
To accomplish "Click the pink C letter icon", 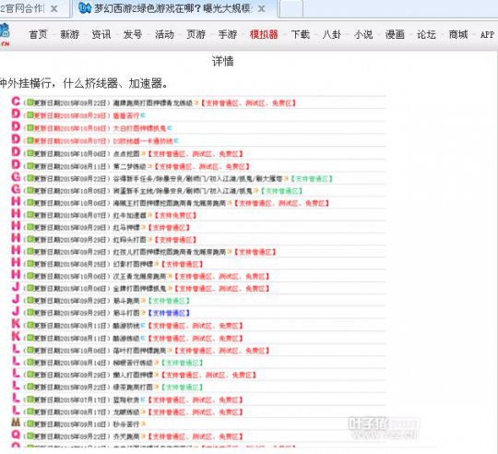I will click(x=16, y=102).
